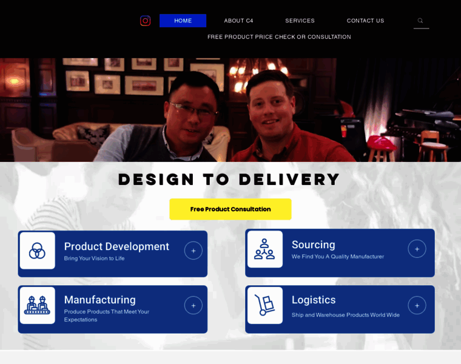461x364 pixels.
Task: Click the Product Development circles icon
Action: (x=38, y=251)
